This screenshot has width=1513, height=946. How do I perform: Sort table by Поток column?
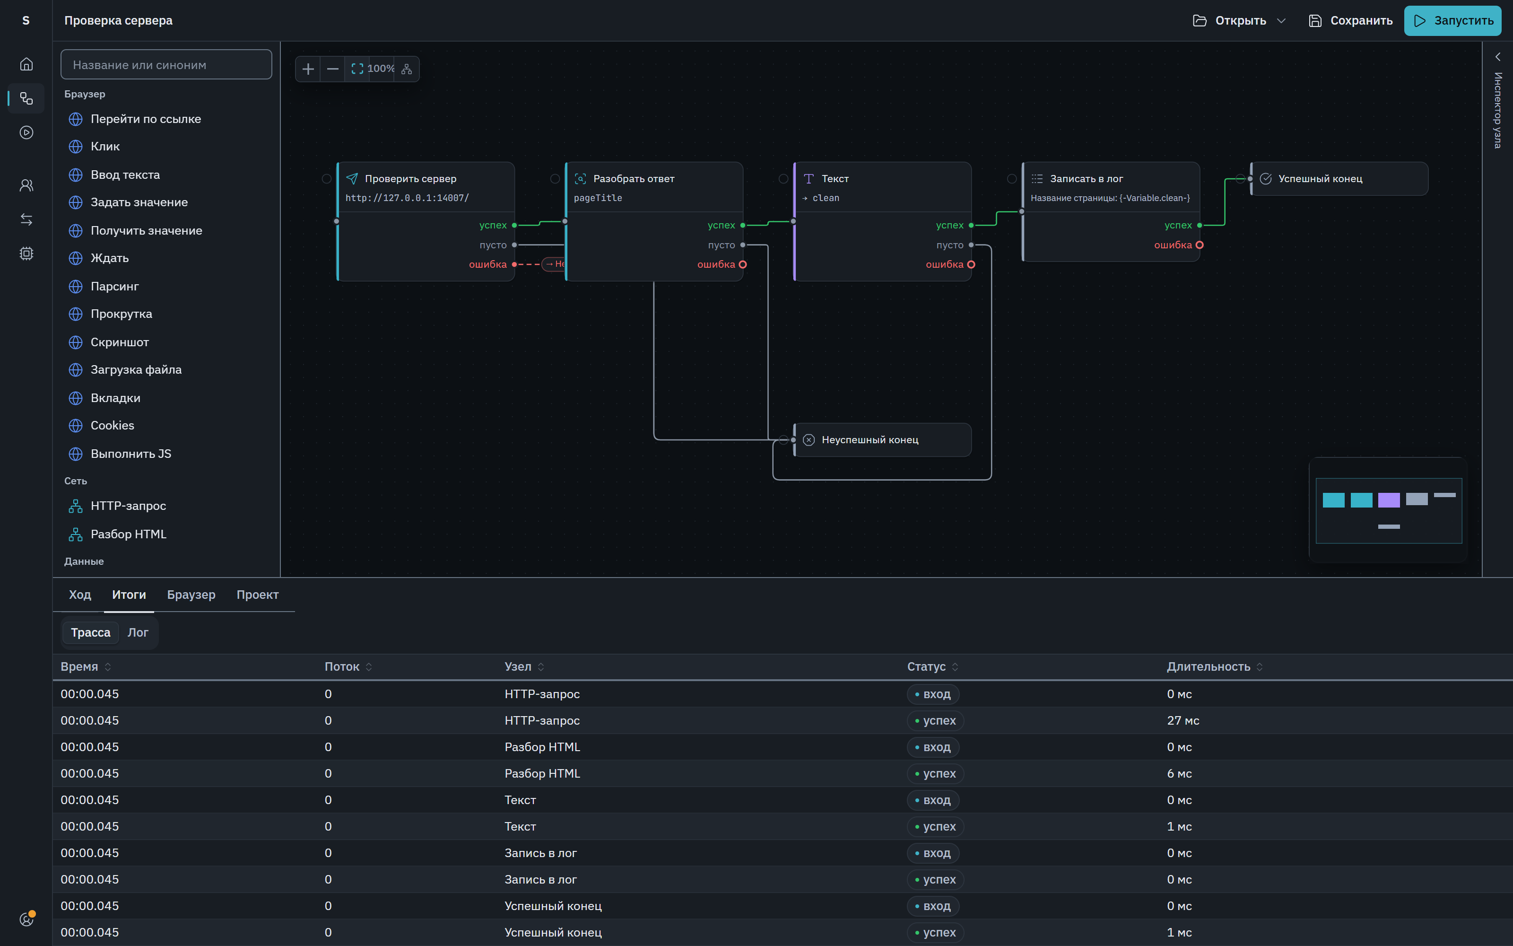[348, 667]
